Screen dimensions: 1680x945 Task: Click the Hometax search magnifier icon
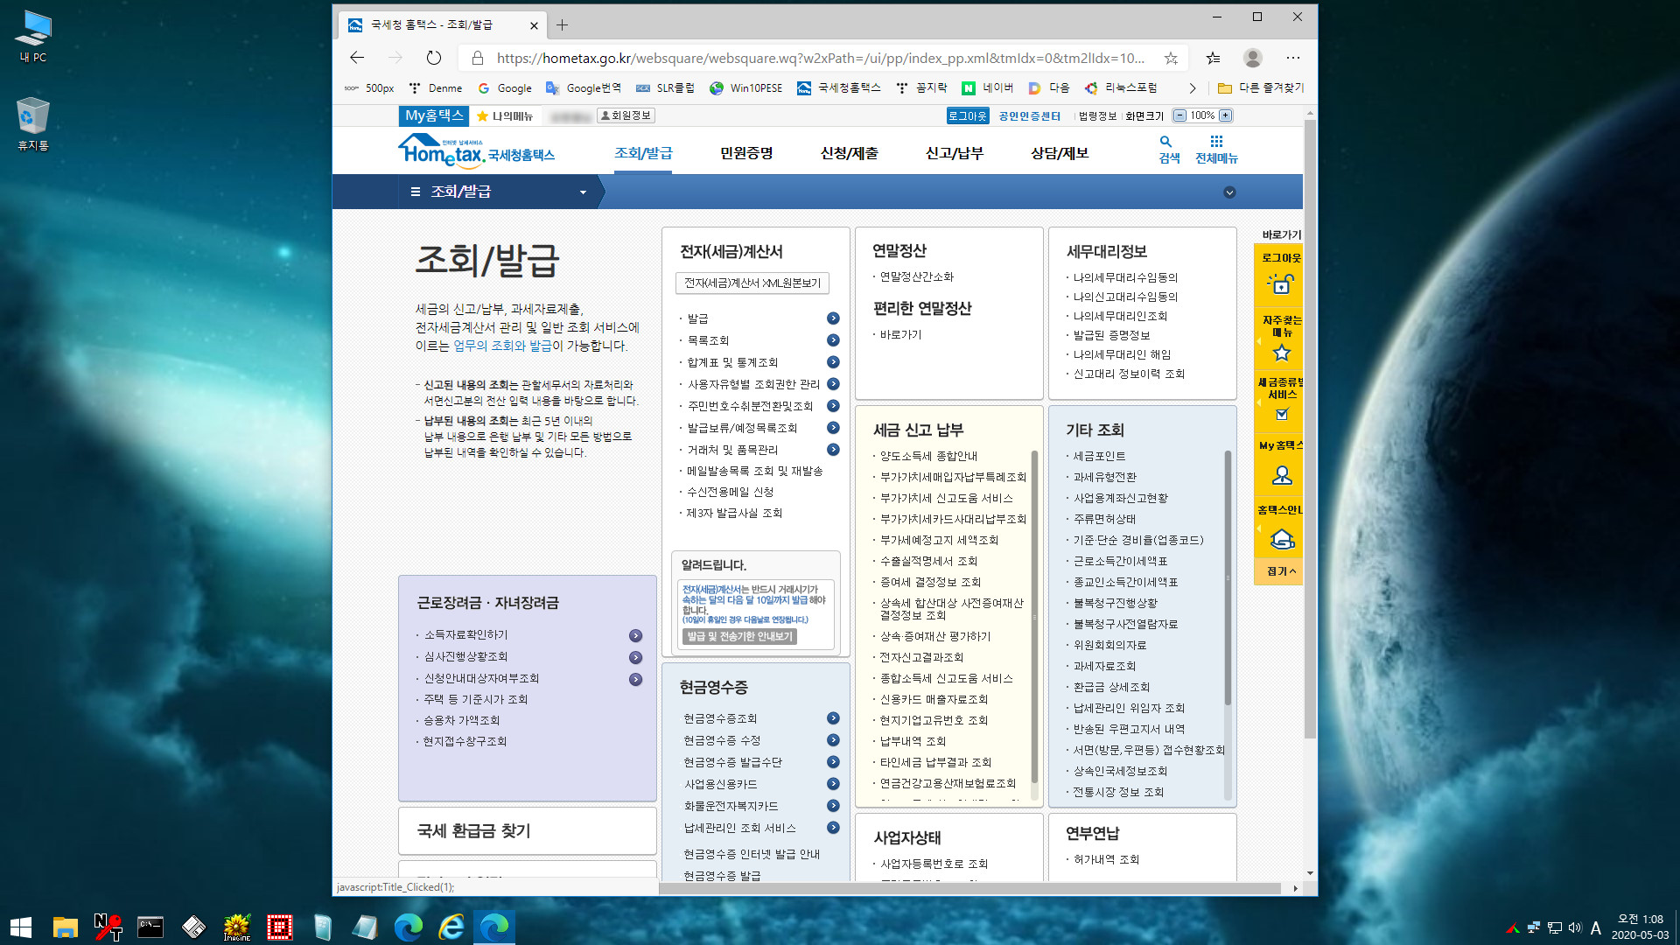point(1165,142)
